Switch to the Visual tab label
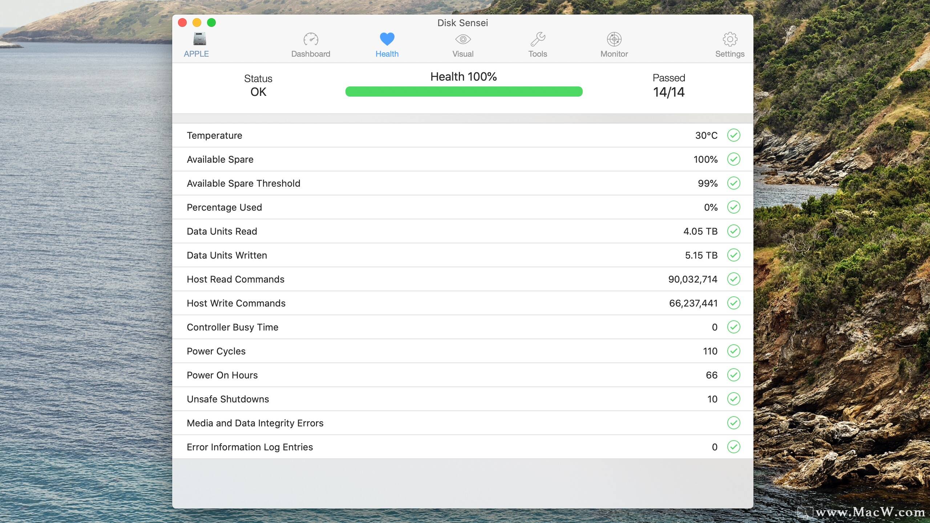Image resolution: width=930 pixels, height=523 pixels. click(463, 54)
